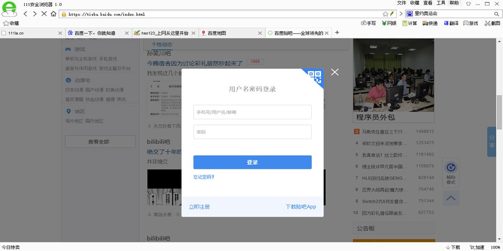The width and height of the screenshot is (503, 251).
Task: Click the 登录 login button
Action: click(252, 162)
